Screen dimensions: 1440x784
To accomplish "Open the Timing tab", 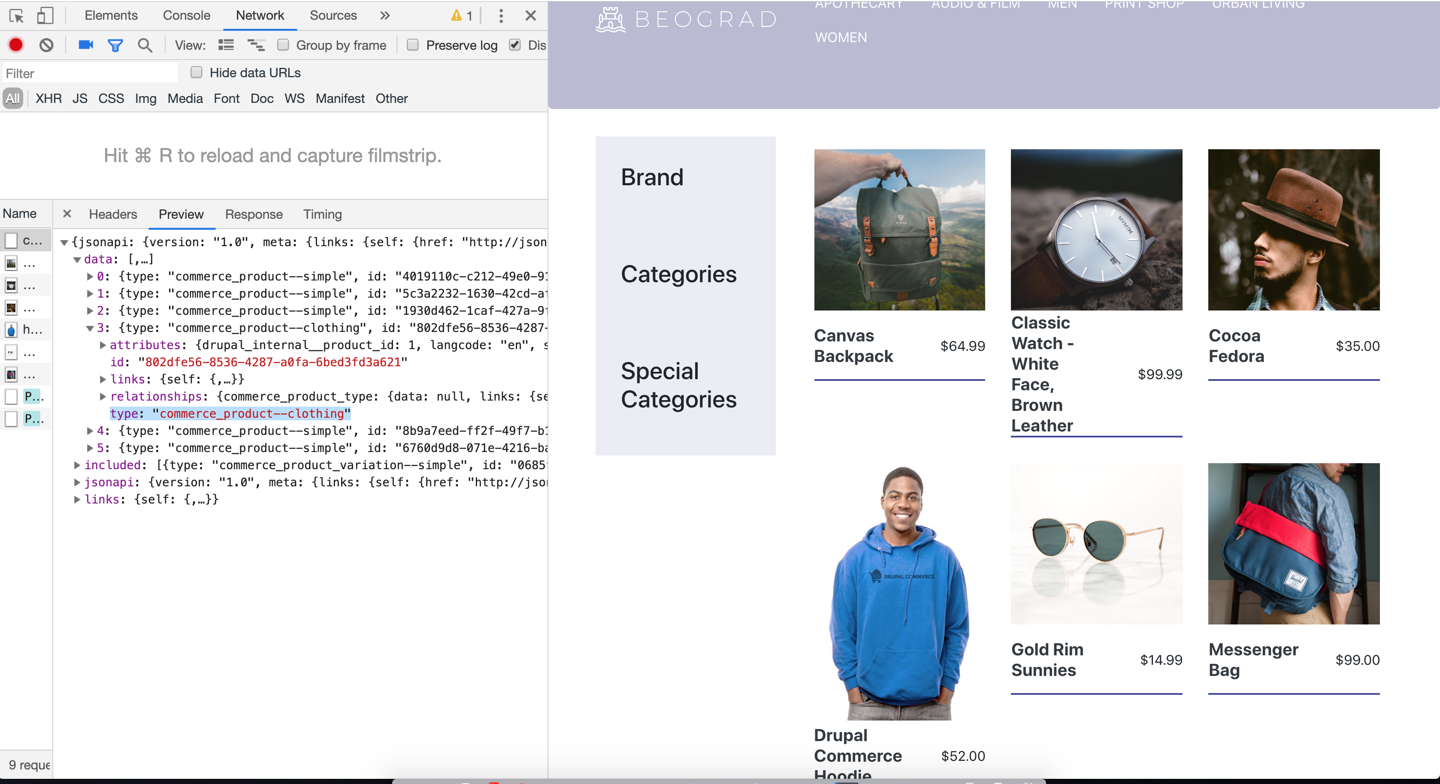I will [x=323, y=214].
